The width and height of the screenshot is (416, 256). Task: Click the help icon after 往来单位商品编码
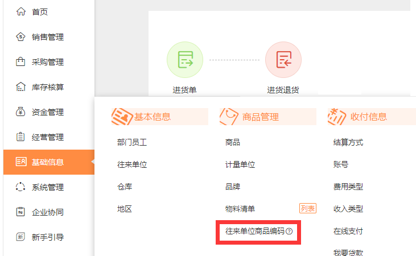290,232
